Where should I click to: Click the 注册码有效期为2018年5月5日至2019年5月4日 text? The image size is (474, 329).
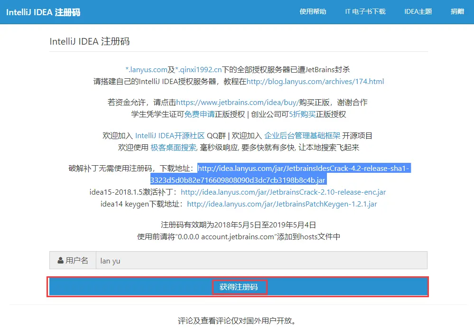tap(238, 225)
